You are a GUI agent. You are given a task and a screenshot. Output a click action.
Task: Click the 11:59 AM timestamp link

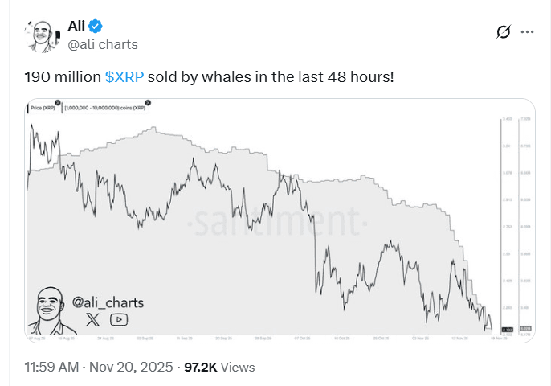[x=51, y=368]
